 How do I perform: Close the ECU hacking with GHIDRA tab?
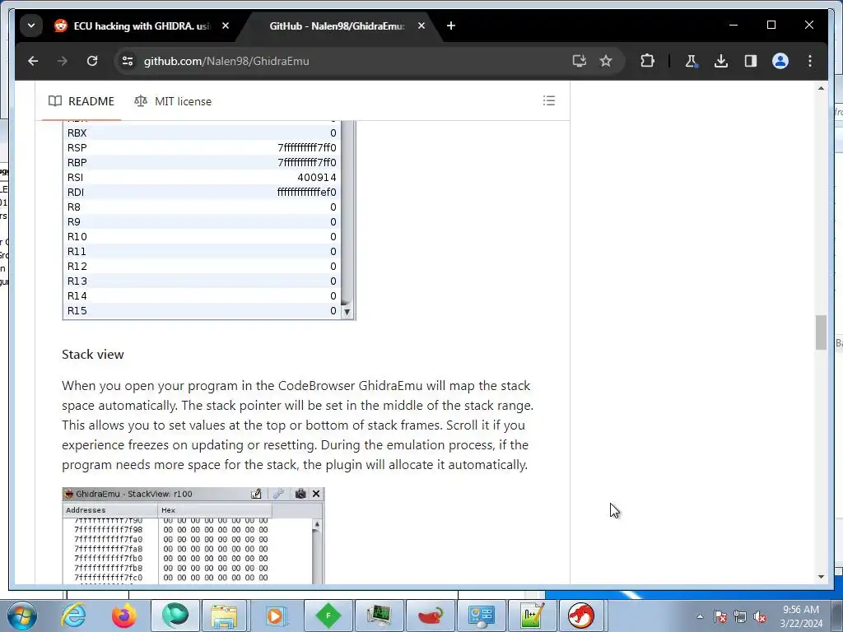[x=226, y=26]
